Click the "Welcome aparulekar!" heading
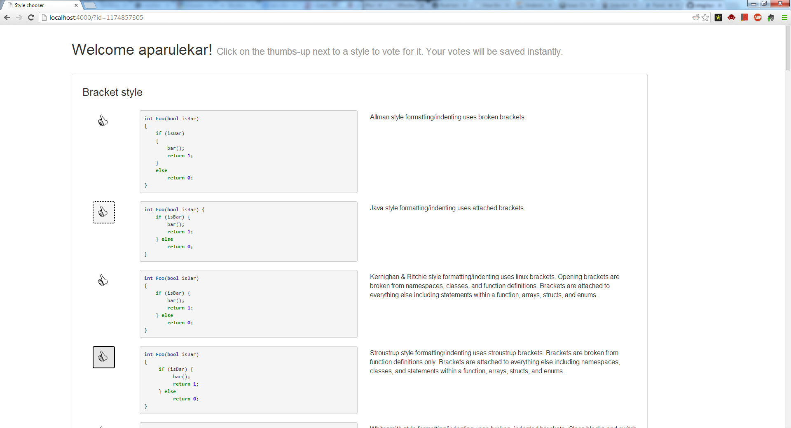The width and height of the screenshot is (791, 428). [142, 50]
